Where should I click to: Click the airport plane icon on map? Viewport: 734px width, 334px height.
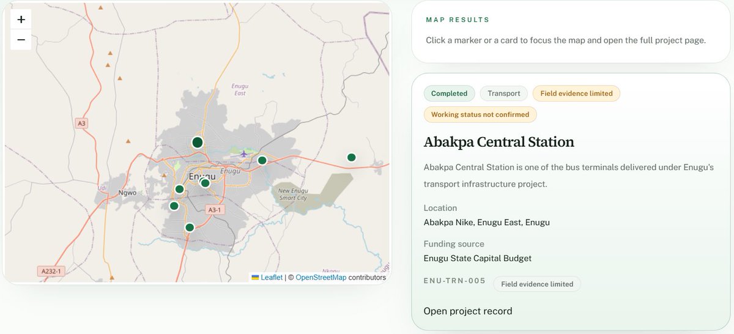point(244,153)
